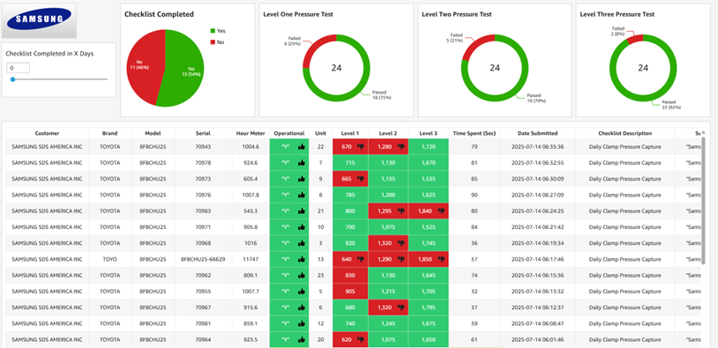Click thumbs-down icon beside Level 3 value 1,840

pos(441,211)
